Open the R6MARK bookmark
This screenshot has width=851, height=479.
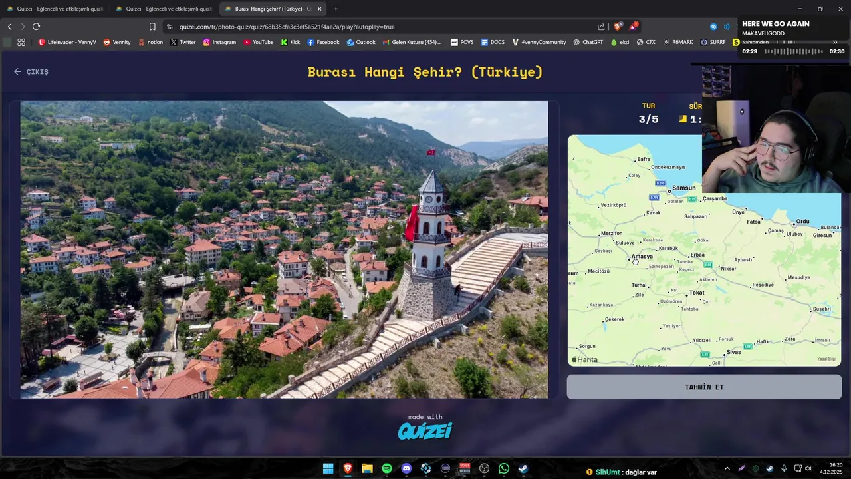coord(678,42)
